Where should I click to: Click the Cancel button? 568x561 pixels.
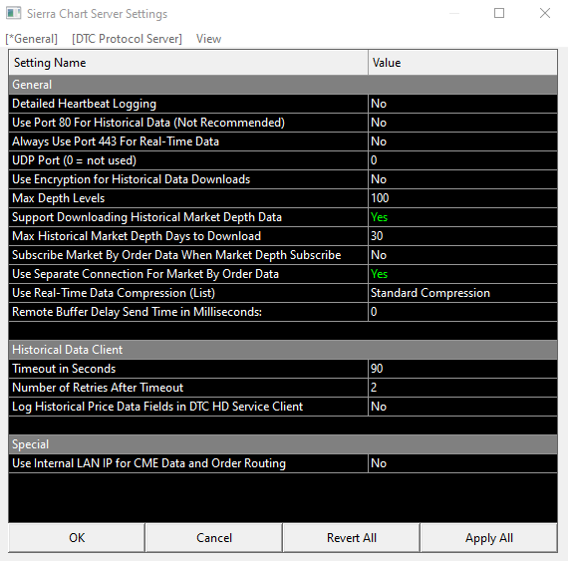click(214, 538)
